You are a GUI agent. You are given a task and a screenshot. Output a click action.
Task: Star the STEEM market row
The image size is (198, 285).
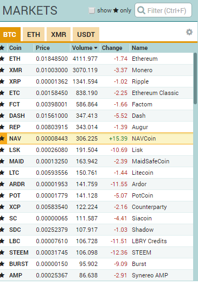click(2, 252)
